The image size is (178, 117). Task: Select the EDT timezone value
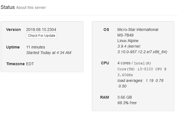point(30,64)
